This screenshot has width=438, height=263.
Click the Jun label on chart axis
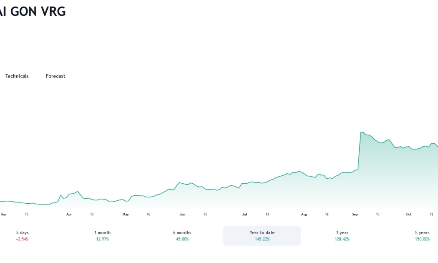(182, 215)
